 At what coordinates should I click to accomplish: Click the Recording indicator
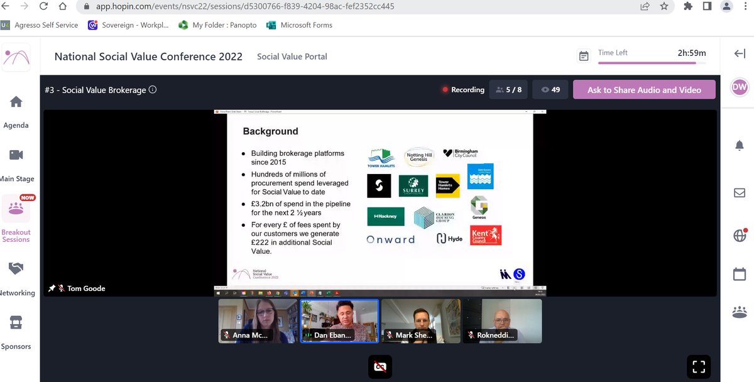pyautogui.click(x=463, y=90)
